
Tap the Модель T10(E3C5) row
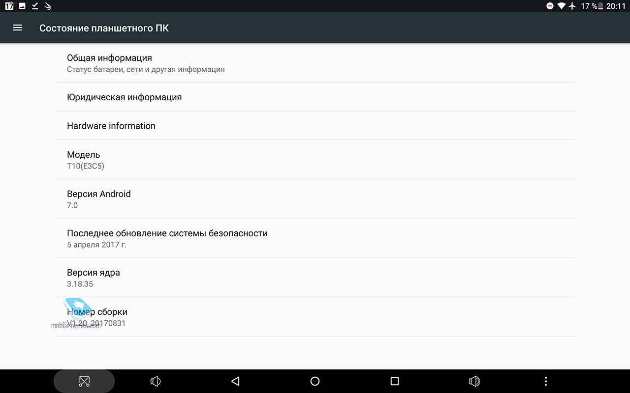(315, 160)
